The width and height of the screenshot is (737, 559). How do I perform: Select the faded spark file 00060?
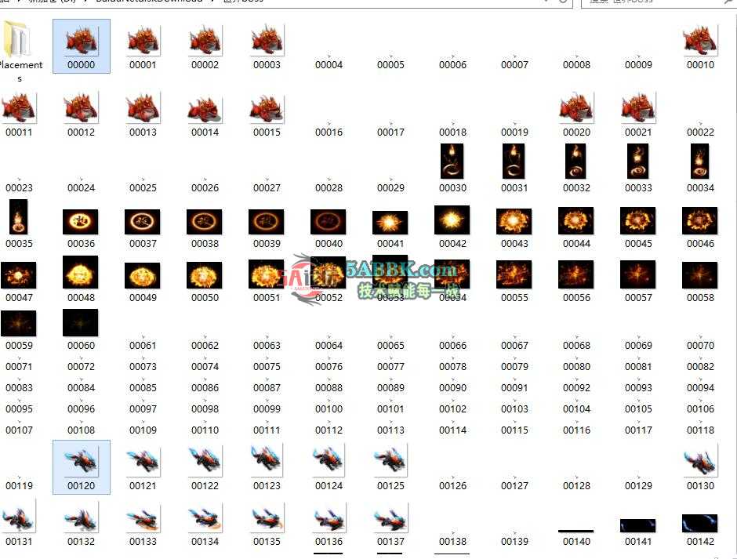tap(81, 324)
